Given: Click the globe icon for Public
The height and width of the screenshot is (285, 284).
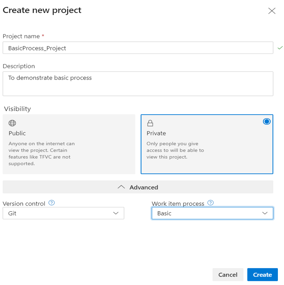Looking at the screenshot, I should pos(12,123).
